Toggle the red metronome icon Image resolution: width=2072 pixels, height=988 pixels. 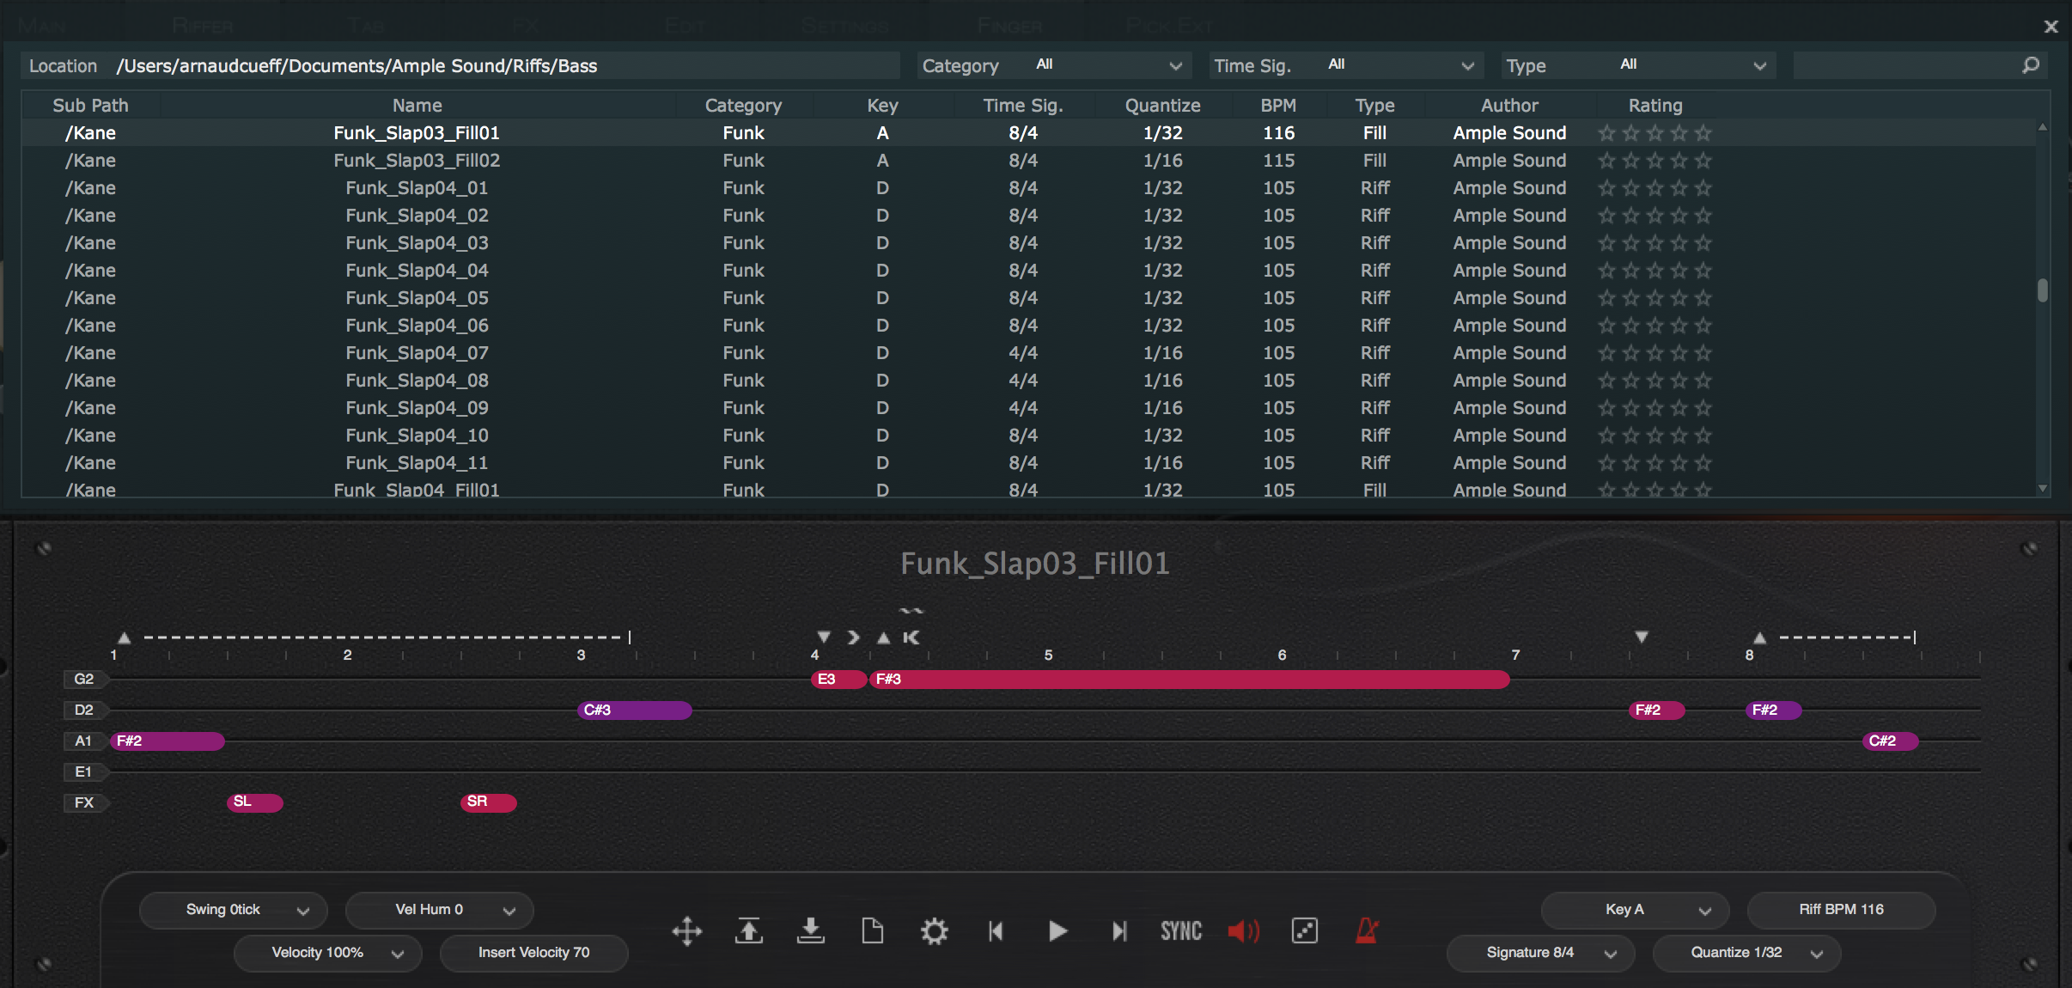click(x=1367, y=931)
